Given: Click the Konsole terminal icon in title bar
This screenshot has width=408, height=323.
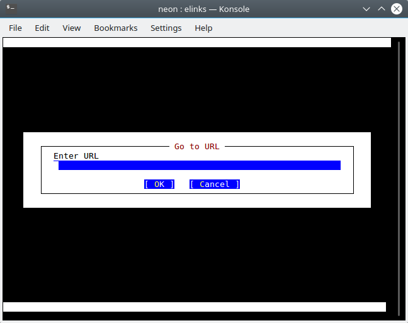Looking at the screenshot, I should pos(11,9).
